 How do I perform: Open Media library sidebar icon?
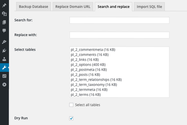click(4, 14)
